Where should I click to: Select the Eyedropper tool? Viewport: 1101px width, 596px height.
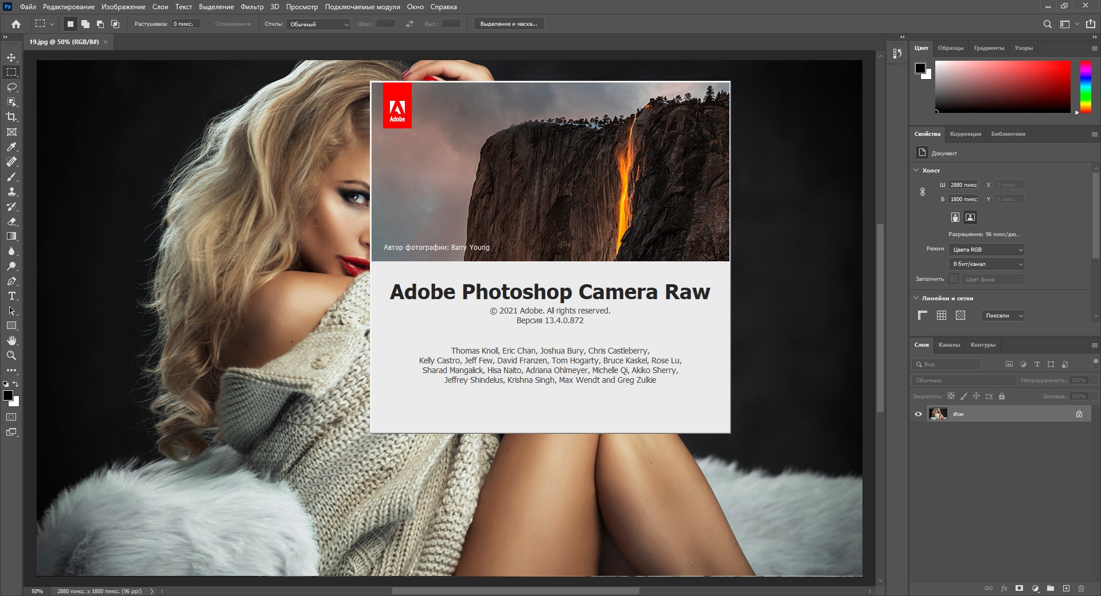point(11,147)
